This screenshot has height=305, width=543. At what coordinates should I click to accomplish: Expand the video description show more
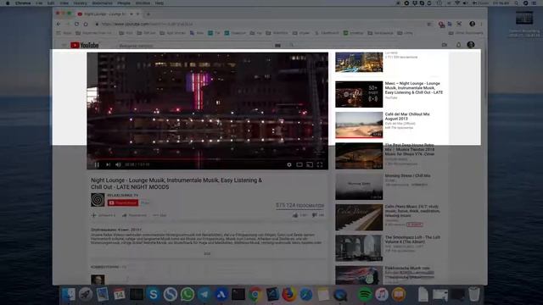207,253
